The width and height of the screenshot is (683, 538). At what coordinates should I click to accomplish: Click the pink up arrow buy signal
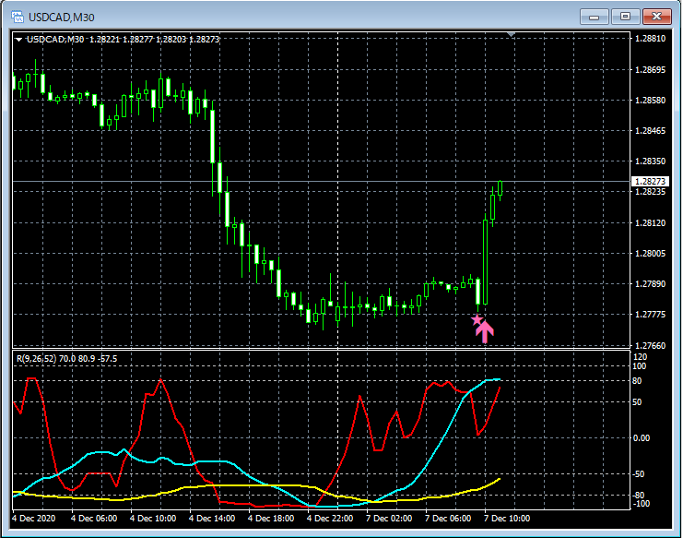click(x=485, y=331)
